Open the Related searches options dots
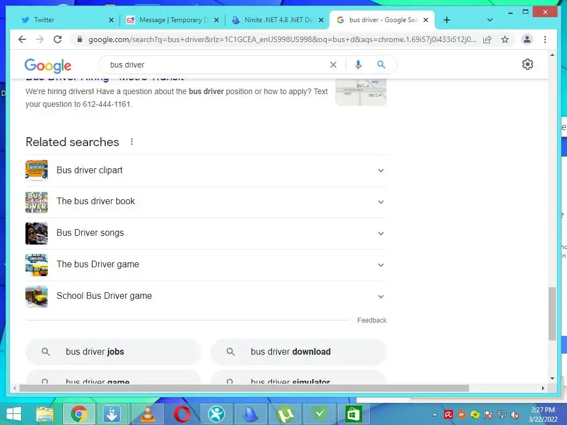 132,142
